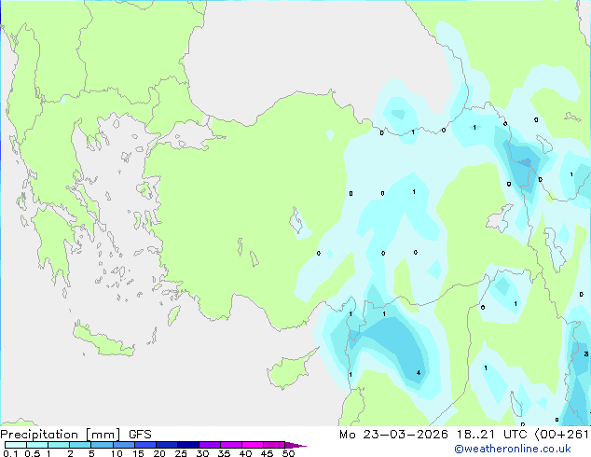Click the '15' legend scale label
The image size is (591, 457).
coord(138,453)
